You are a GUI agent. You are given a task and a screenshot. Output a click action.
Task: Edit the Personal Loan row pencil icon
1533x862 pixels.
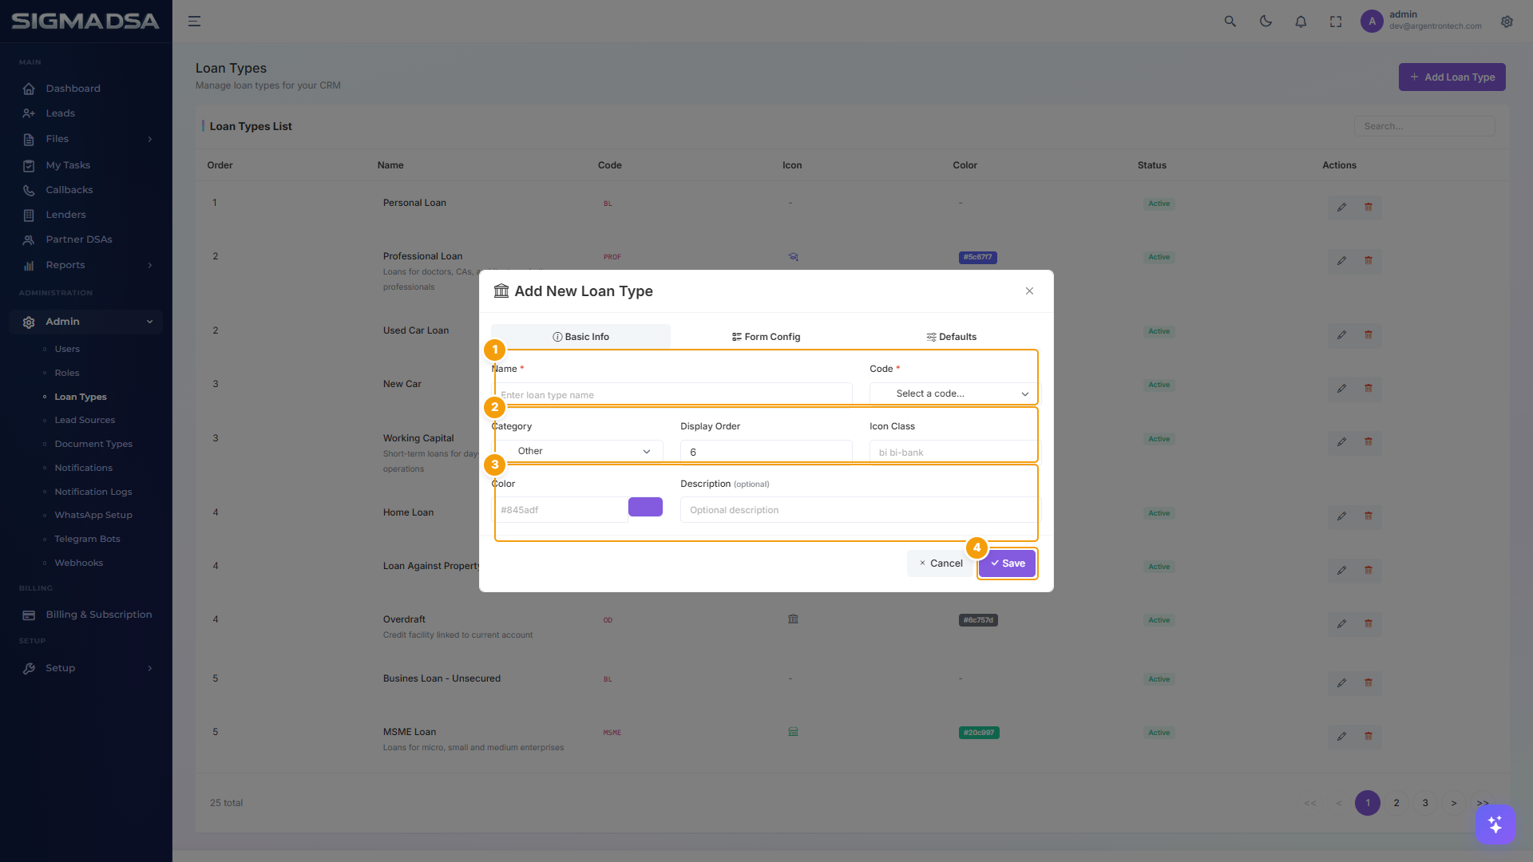point(1341,207)
